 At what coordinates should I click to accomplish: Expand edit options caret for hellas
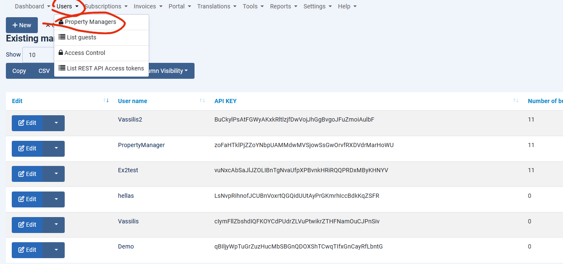tap(56, 199)
